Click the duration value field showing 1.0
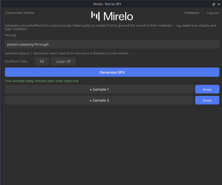The width and height of the screenshot is (222, 185). tap(42, 61)
